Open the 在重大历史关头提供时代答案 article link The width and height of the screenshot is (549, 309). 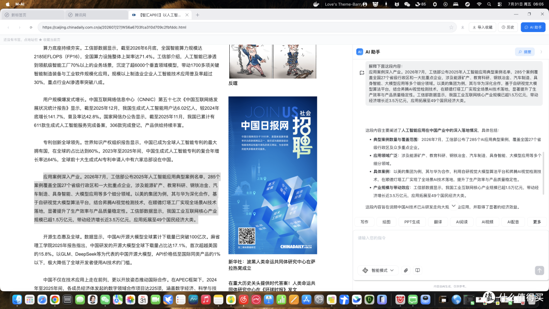tap(272, 286)
